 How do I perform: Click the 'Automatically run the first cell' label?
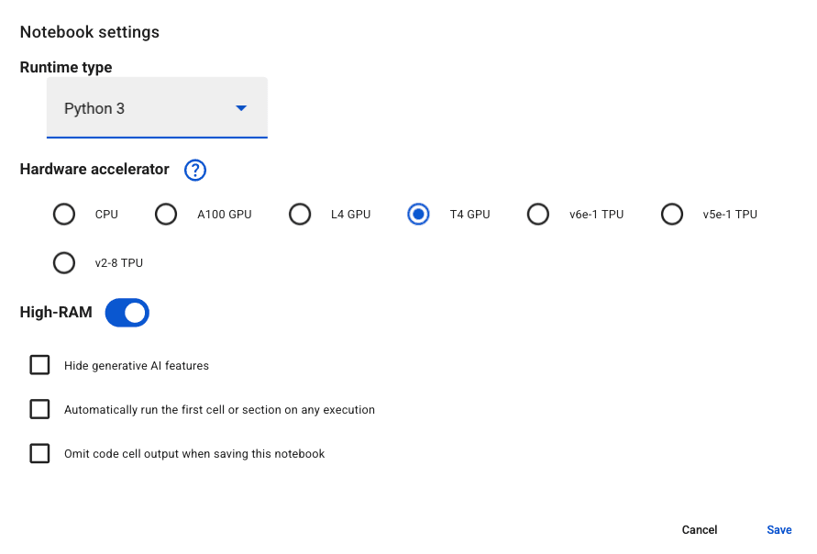pyautogui.click(x=219, y=410)
